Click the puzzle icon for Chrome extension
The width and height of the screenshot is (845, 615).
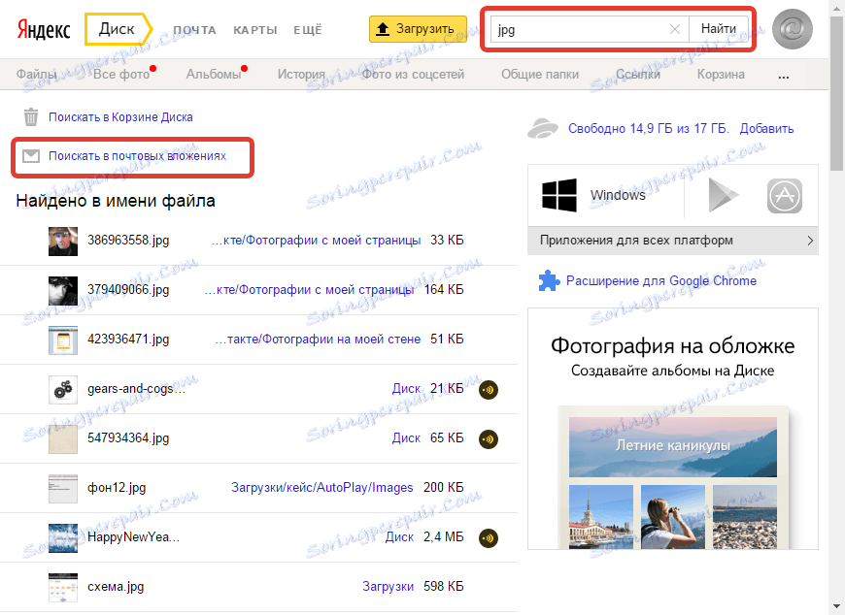(548, 280)
